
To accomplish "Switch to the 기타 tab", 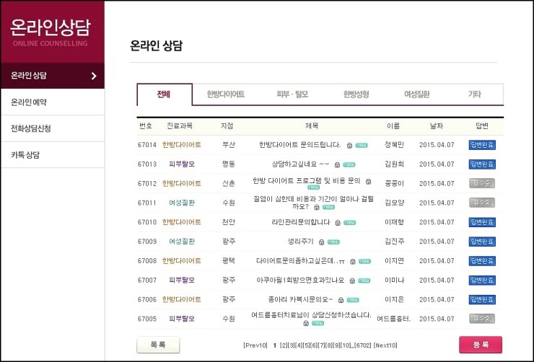I will point(474,94).
